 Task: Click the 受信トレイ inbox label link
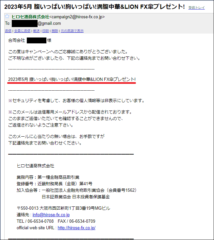tap(196, 7)
